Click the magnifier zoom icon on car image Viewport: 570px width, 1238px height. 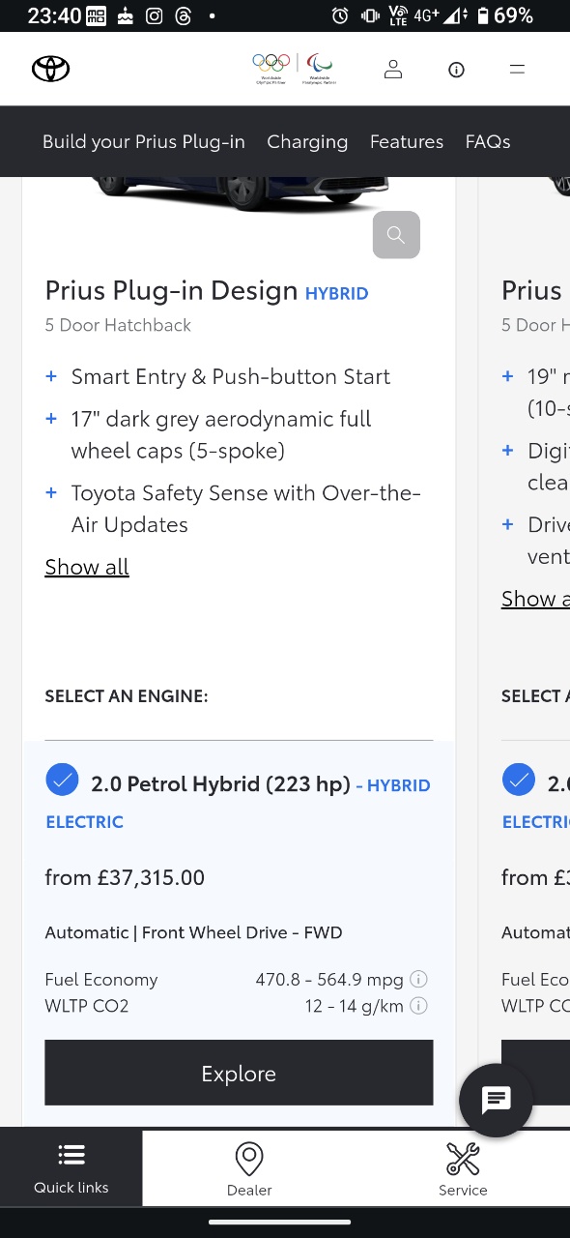click(396, 235)
